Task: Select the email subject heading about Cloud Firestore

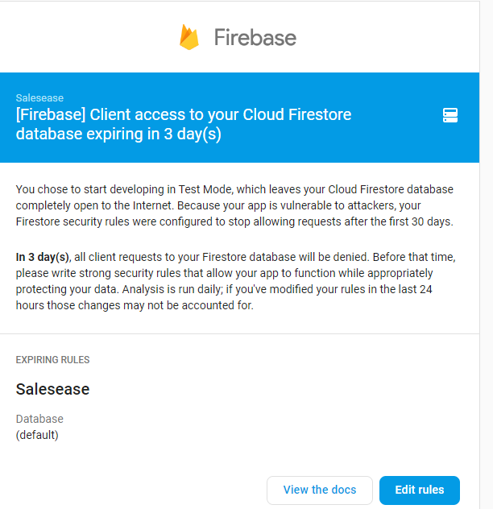Action: pos(184,124)
